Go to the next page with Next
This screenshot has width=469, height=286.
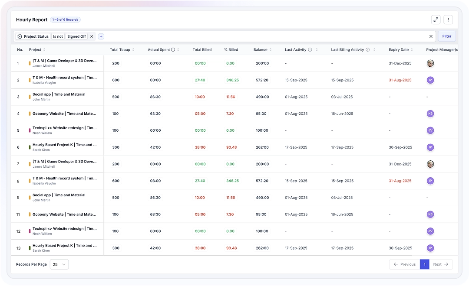tap(440, 264)
